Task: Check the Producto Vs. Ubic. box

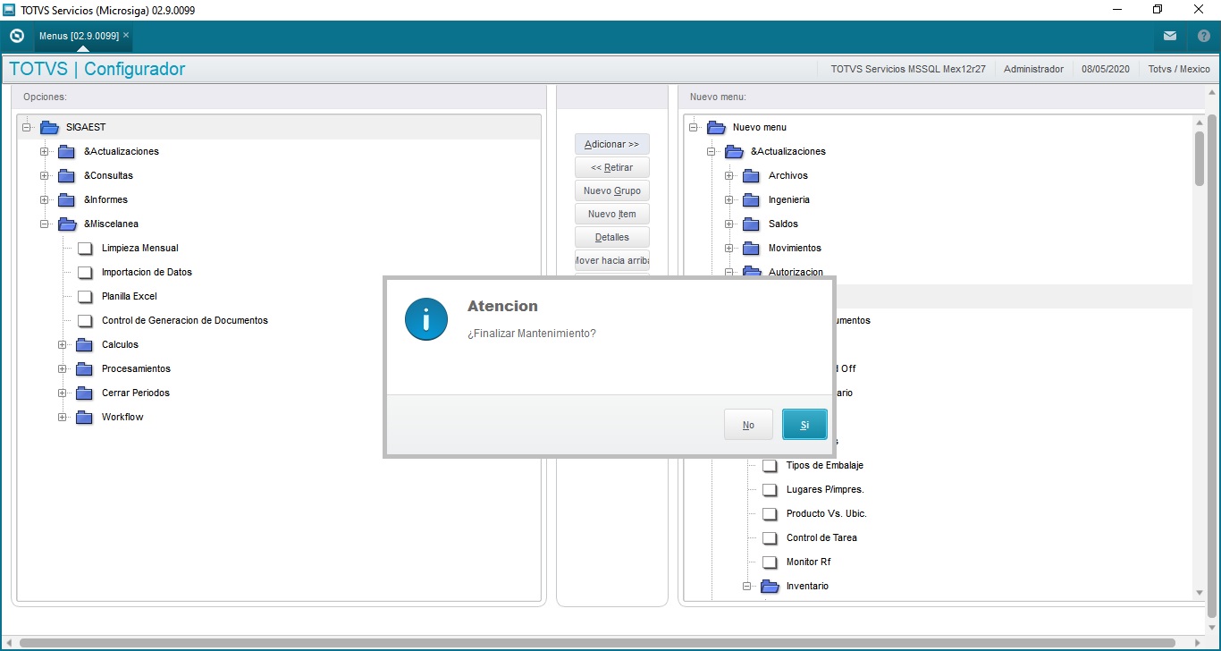Action: 770,513
